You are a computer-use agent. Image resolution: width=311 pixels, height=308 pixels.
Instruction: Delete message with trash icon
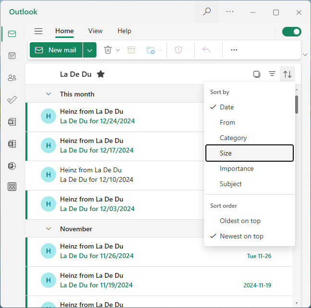pyautogui.click(x=108, y=50)
